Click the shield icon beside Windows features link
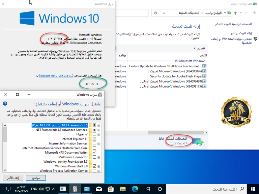Viewport: 259px width, 194px height. coord(255,39)
